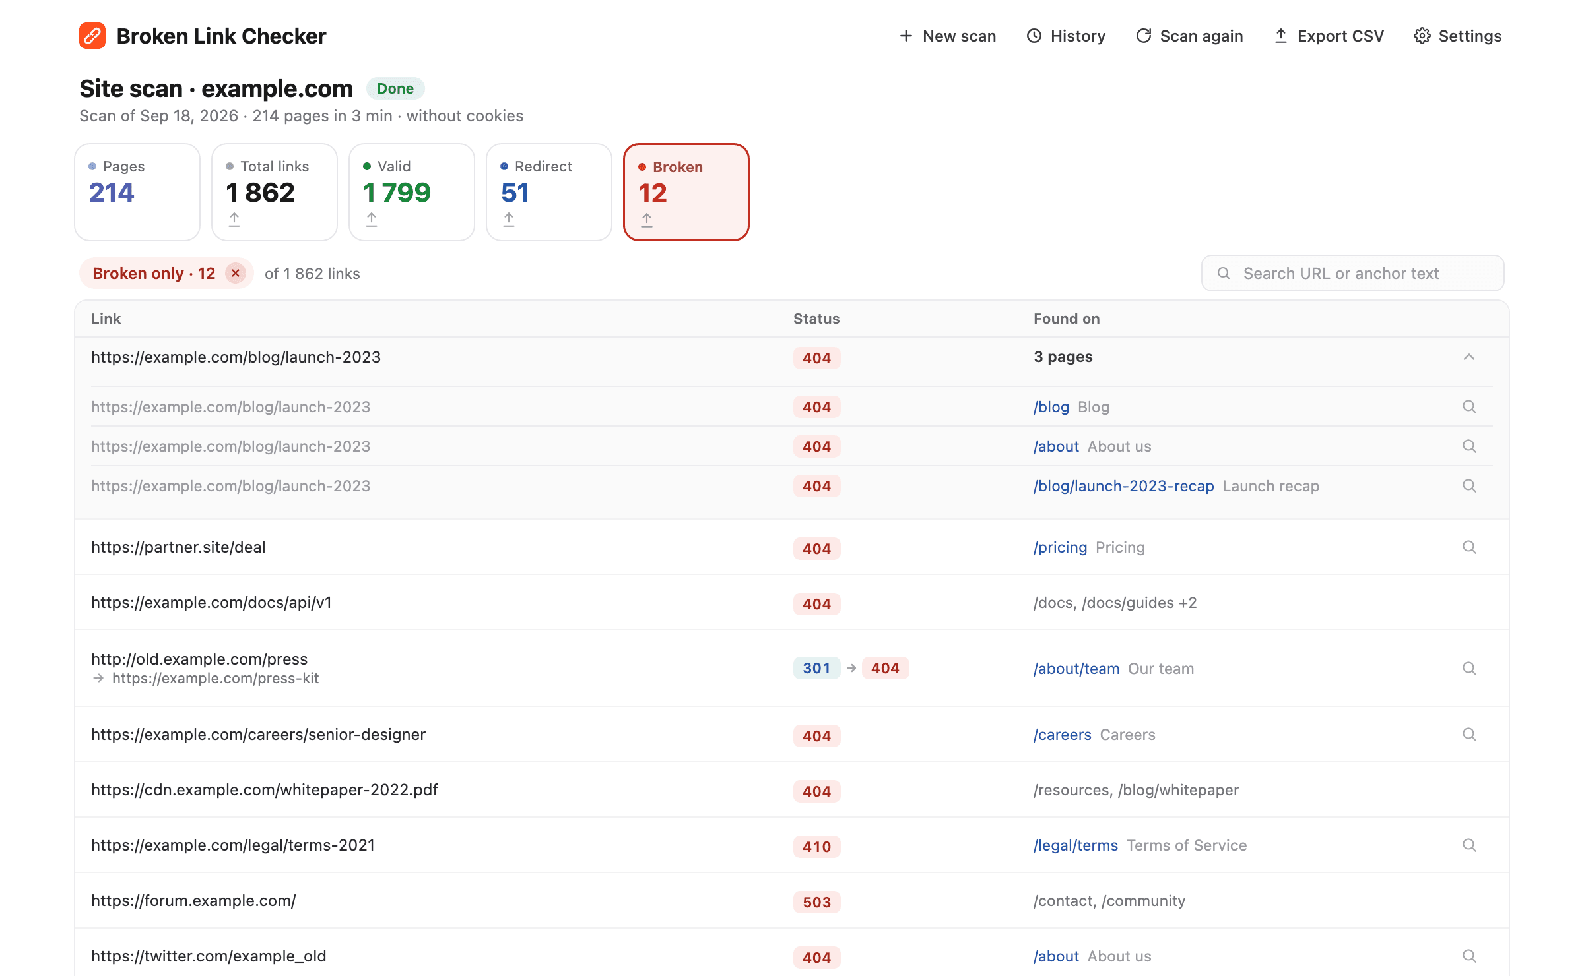The image size is (1584, 976).
Task: Open scan History
Action: click(1067, 36)
